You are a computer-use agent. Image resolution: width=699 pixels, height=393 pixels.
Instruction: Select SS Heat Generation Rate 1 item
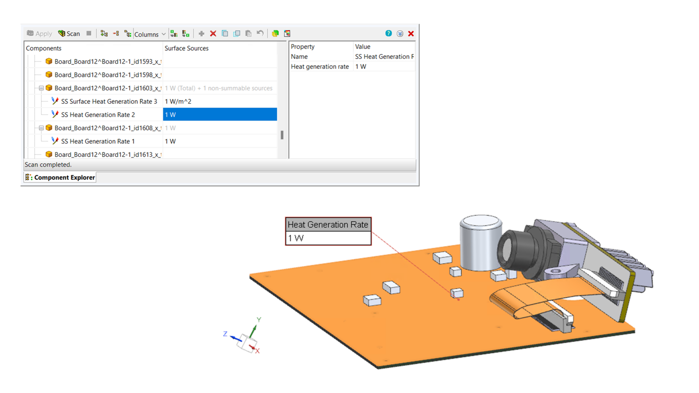(x=98, y=141)
